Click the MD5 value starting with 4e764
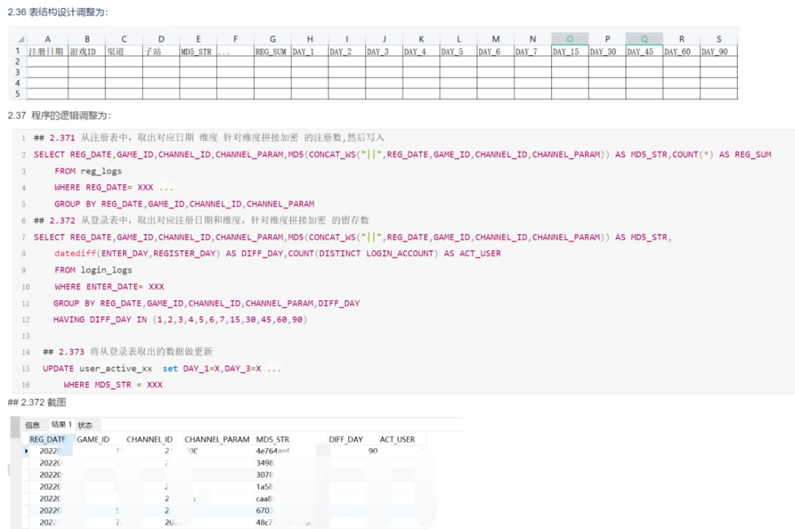The width and height of the screenshot is (795, 529). [273, 451]
